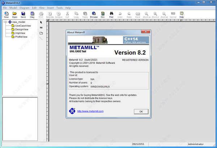Click the Diag toolbar icon

coord(32,14)
